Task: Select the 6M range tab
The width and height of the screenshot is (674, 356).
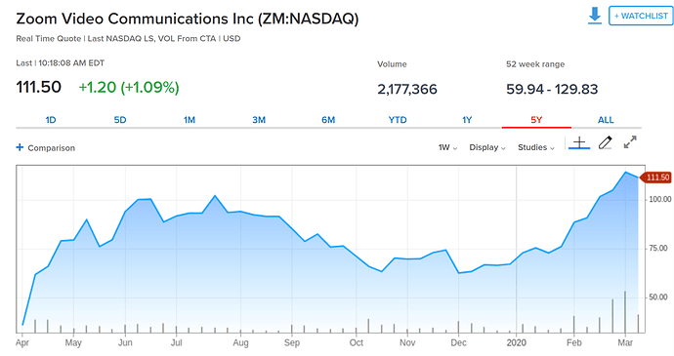Action: pyautogui.click(x=328, y=120)
